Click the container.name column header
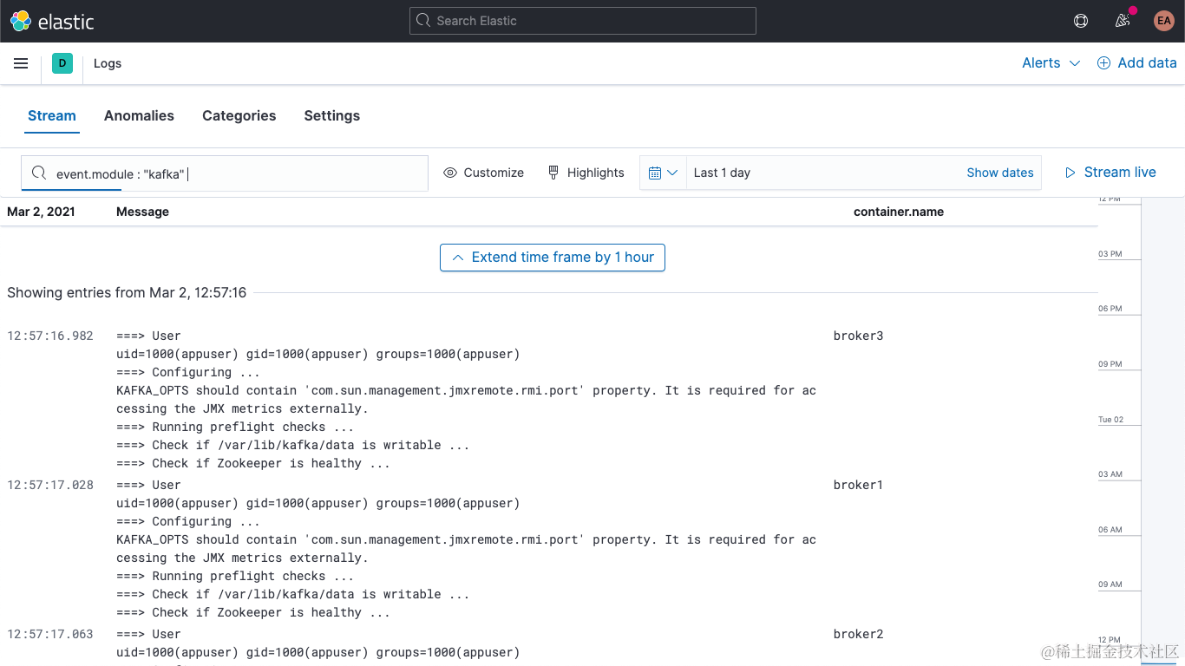 point(899,212)
